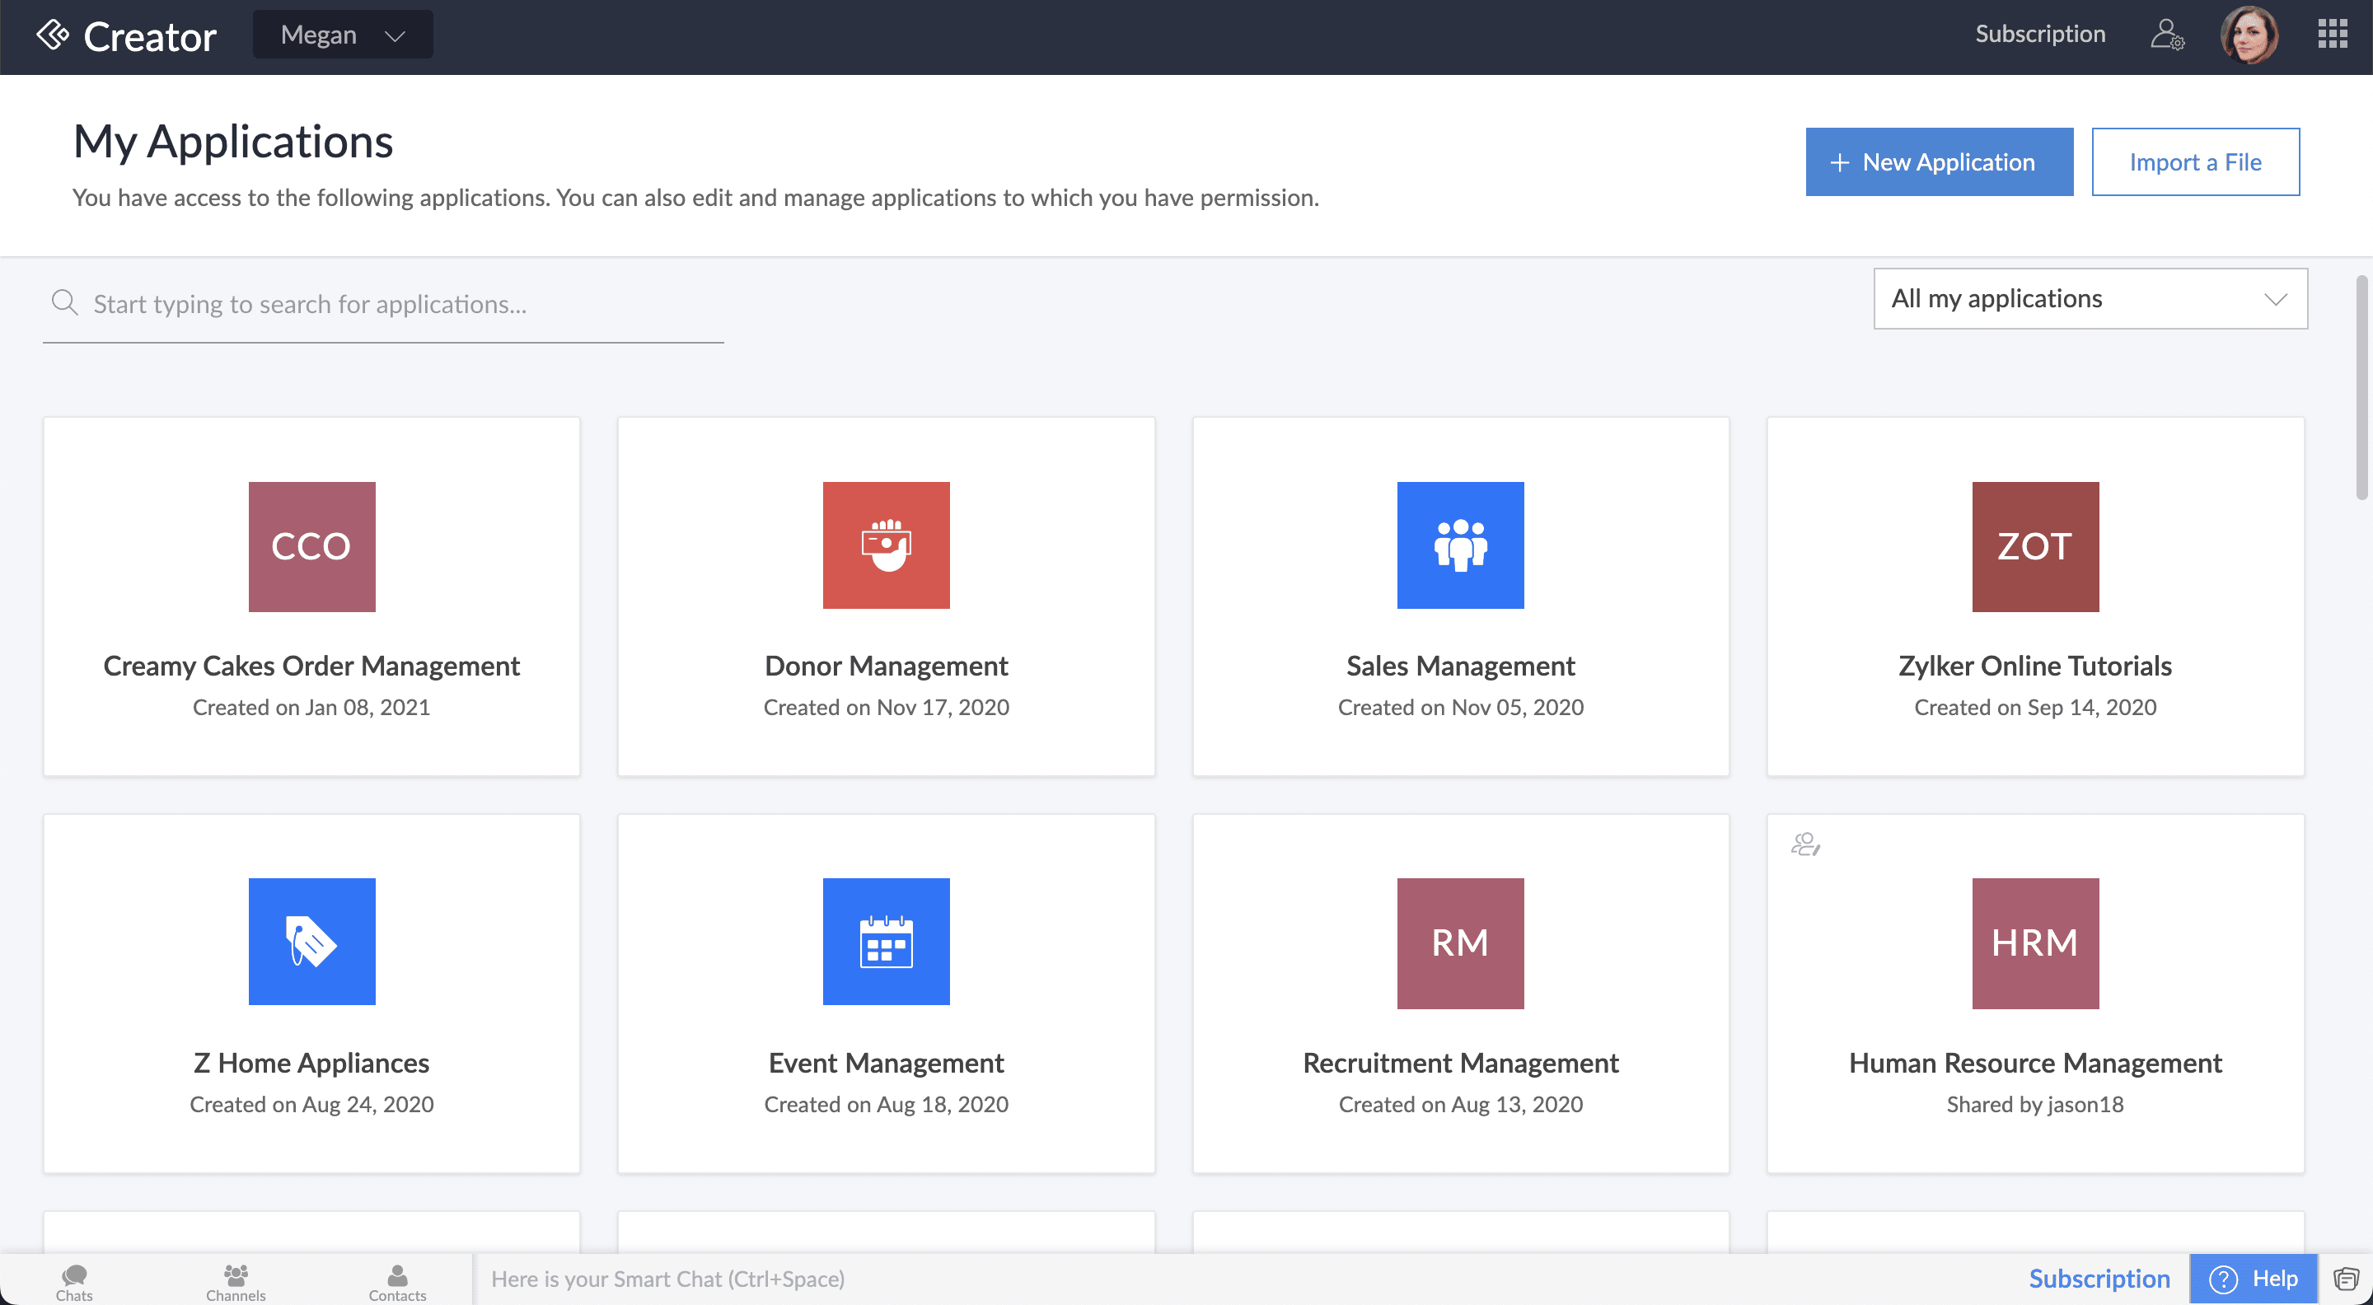Open the Sales Management people icon
Screen dimensions: 2373x1305
1459,545
